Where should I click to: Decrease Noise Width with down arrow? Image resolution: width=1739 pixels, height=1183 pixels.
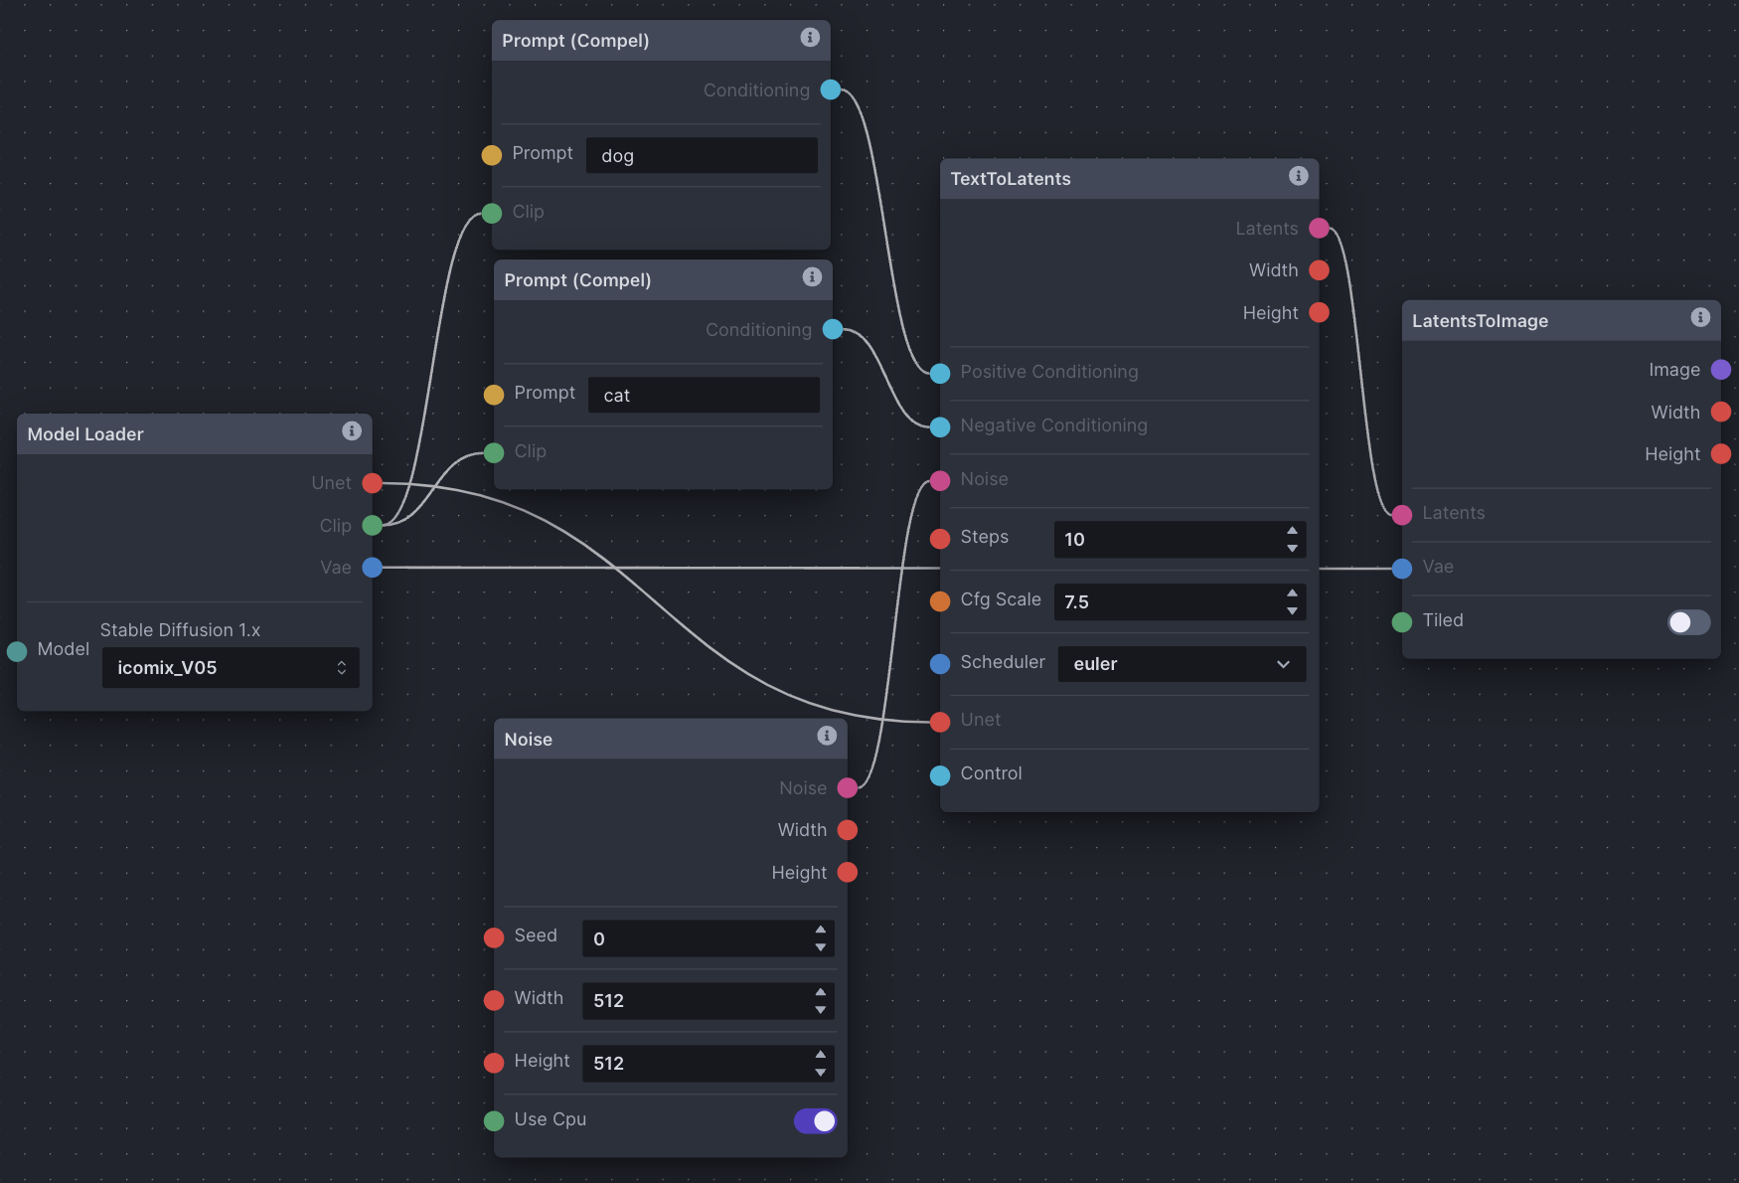(x=820, y=1010)
